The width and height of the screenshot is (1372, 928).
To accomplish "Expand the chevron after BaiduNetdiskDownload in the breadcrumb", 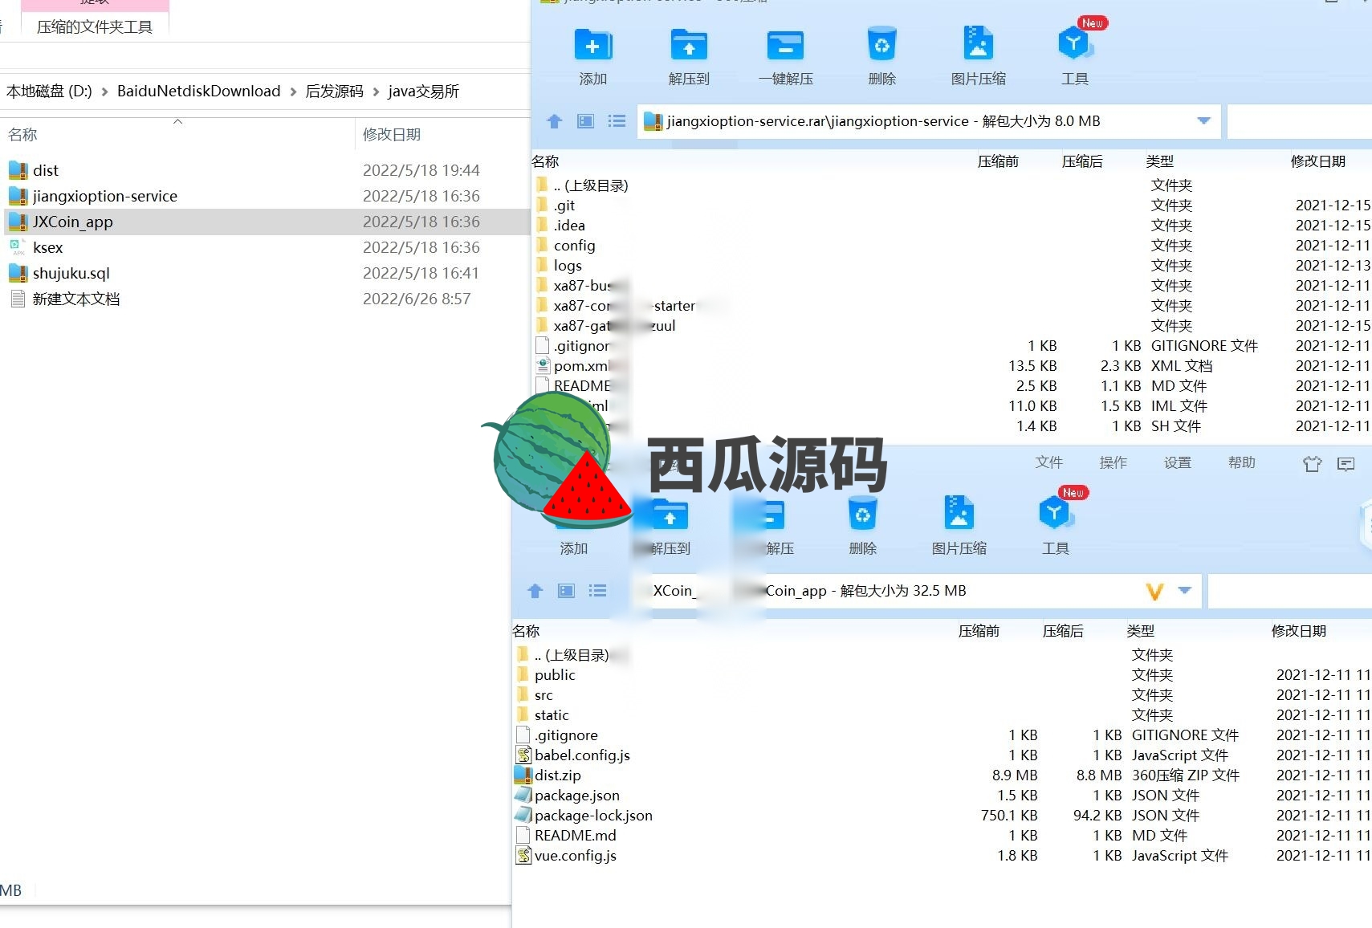I will (293, 92).
